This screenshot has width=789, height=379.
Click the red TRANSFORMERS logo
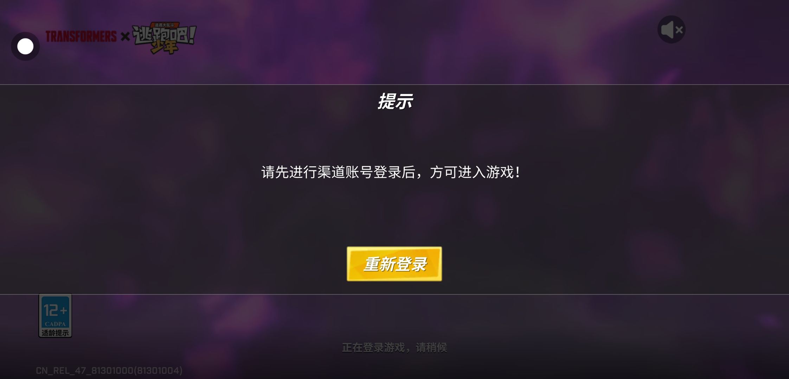(81, 36)
